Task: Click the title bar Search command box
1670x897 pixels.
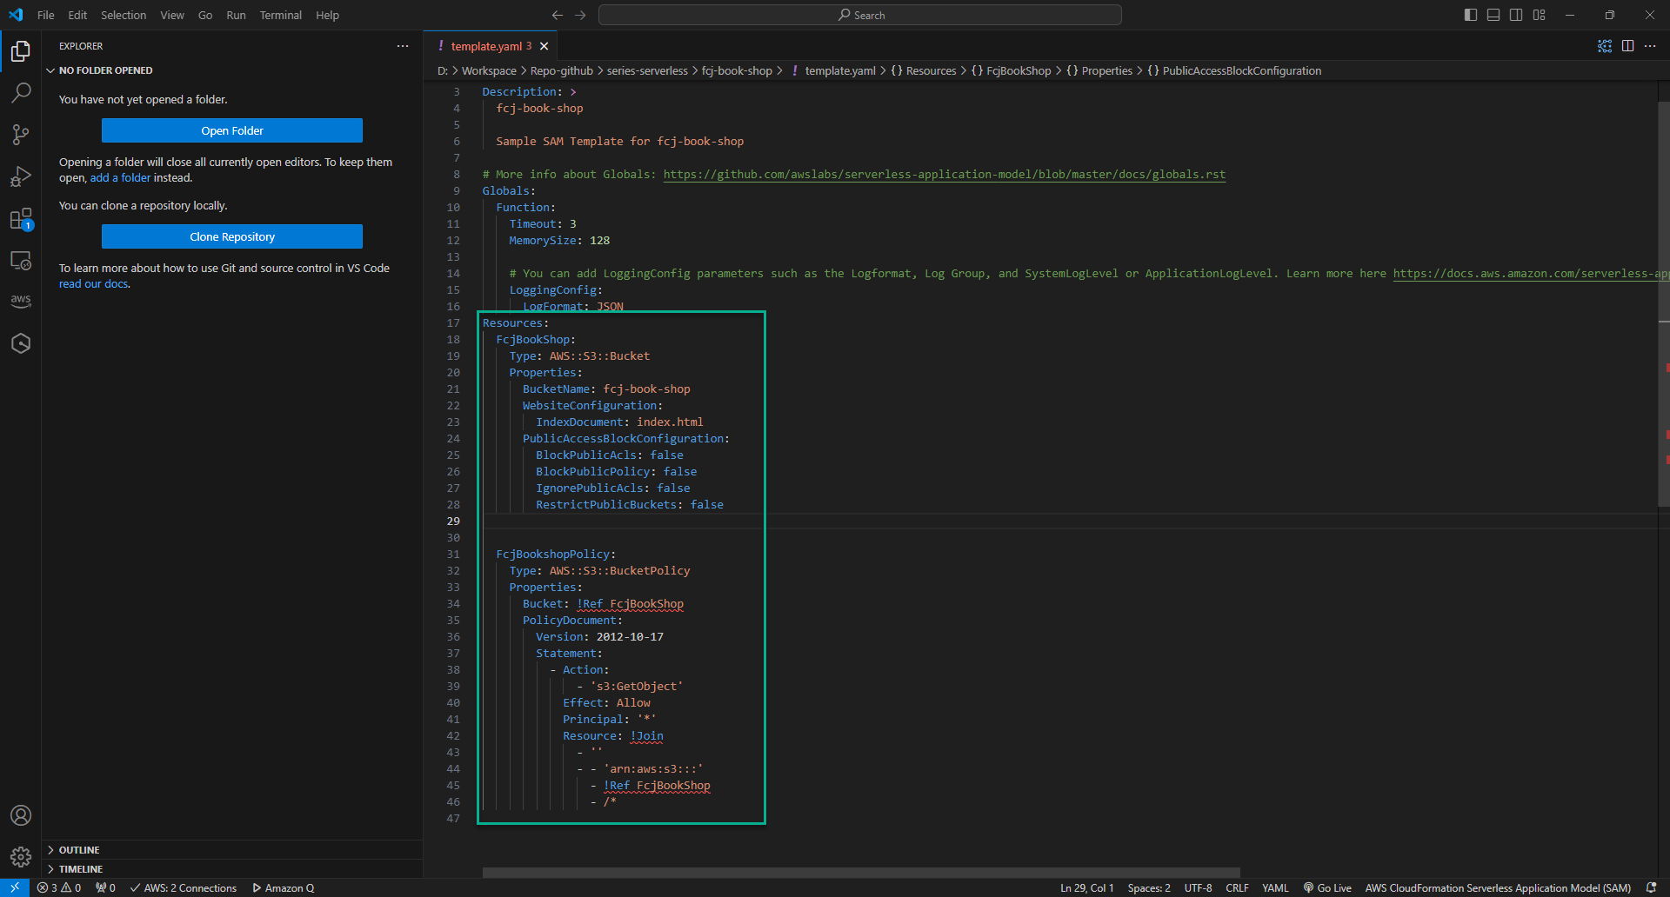Action: (x=860, y=15)
